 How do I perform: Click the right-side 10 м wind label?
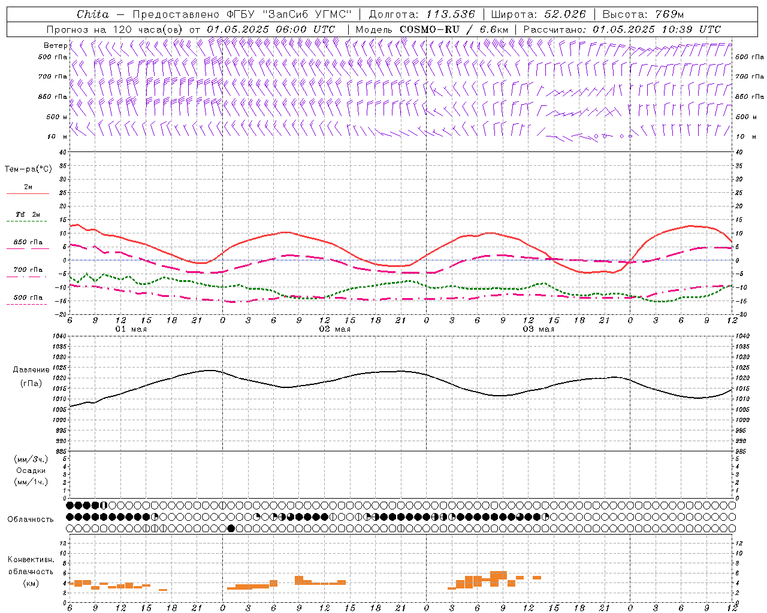(x=746, y=136)
